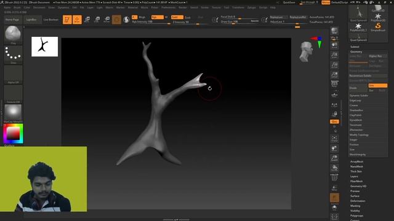Click the QuickSave button

289,2
